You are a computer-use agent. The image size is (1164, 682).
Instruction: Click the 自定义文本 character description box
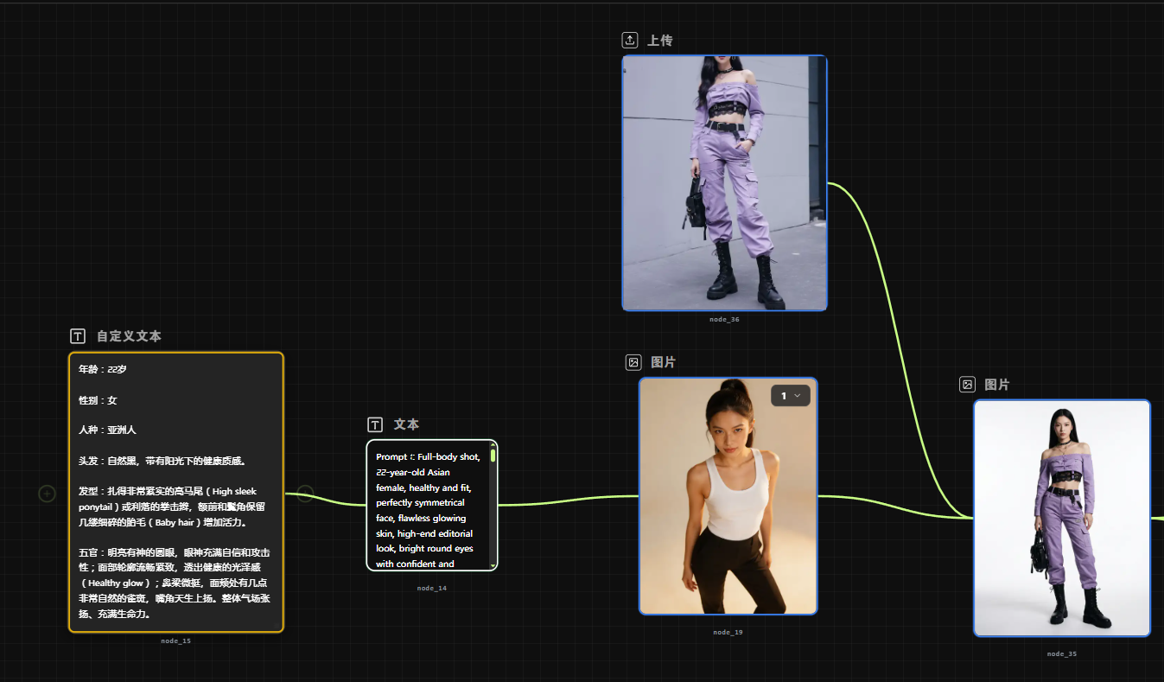point(176,492)
